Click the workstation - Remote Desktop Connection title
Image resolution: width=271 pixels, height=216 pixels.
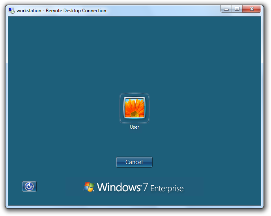pyautogui.click(x=62, y=11)
